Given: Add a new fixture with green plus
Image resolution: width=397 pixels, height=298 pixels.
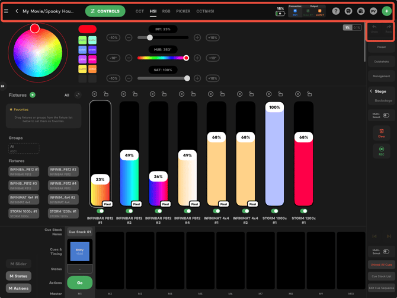Looking at the screenshot, I should coord(33,95).
